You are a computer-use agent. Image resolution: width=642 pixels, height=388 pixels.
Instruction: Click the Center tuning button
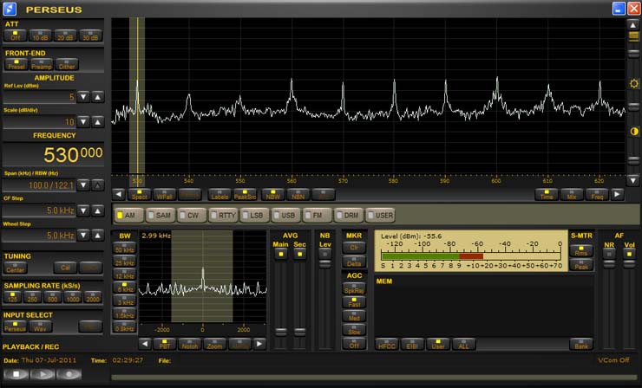(x=16, y=268)
